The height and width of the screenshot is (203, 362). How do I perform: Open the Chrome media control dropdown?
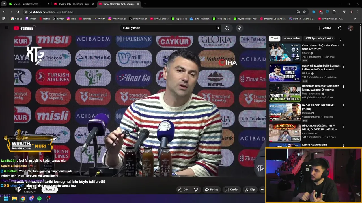(x=344, y=12)
